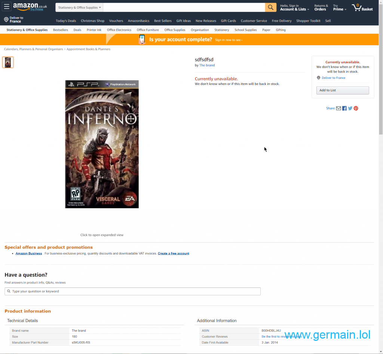Viewport: 383px width, 354px height.
Task: Share product on Twitter
Action: (x=350, y=108)
